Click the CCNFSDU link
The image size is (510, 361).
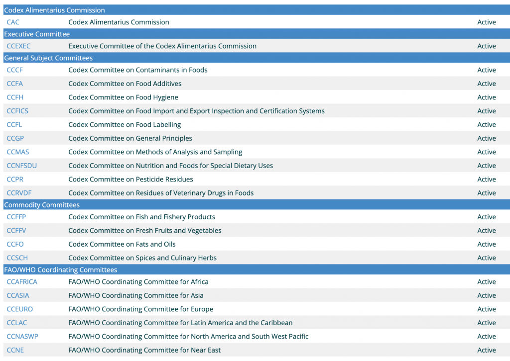tap(22, 165)
